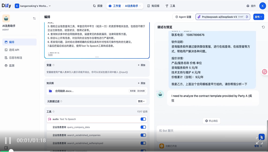Click the video progress bar handle
The height and width of the screenshot is (152, 268).
[x=11, y=151]
